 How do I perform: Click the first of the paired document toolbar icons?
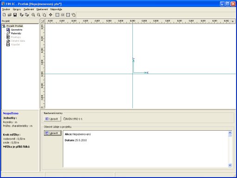[x=22, y=15]
